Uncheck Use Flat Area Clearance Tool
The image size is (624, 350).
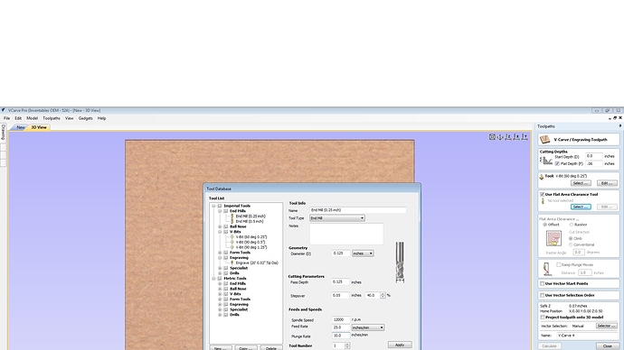pyautogui.click(x=543, y=195)
